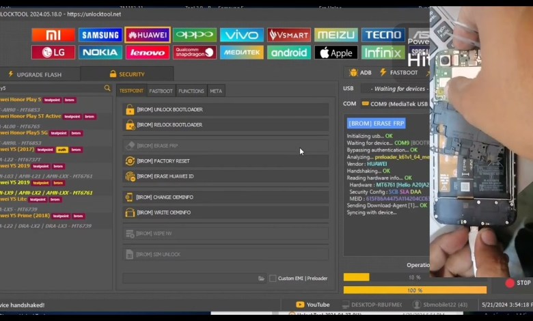Screen dimensions: 533x321
Task: Click the yellow auth tag on Y5 (2017)
Action: coord(62,150)
